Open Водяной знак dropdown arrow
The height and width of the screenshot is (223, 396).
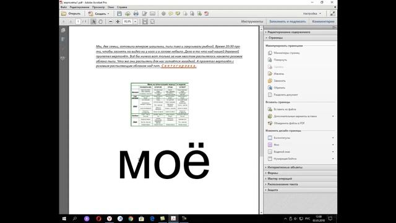click(x=333, y=152)
